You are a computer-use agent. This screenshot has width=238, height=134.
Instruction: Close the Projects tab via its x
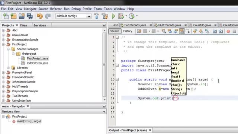coord(17,25)
